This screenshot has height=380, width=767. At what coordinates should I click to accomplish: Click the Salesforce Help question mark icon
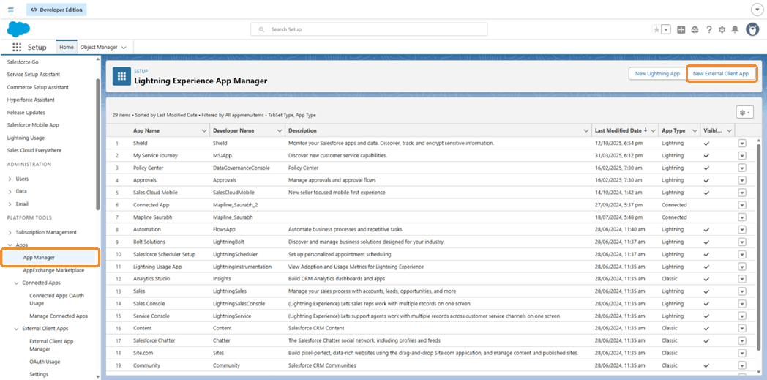(708, 30)
